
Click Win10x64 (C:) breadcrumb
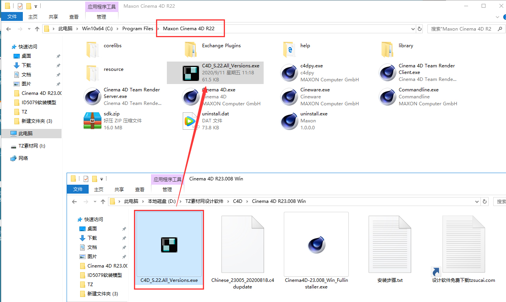click(97, 29)
